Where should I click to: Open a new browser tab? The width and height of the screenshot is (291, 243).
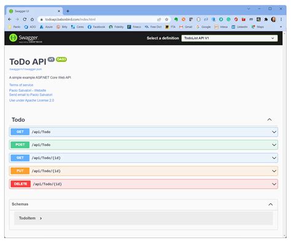(68, 11)
